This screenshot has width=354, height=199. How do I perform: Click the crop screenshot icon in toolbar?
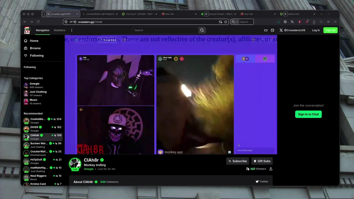292,22
